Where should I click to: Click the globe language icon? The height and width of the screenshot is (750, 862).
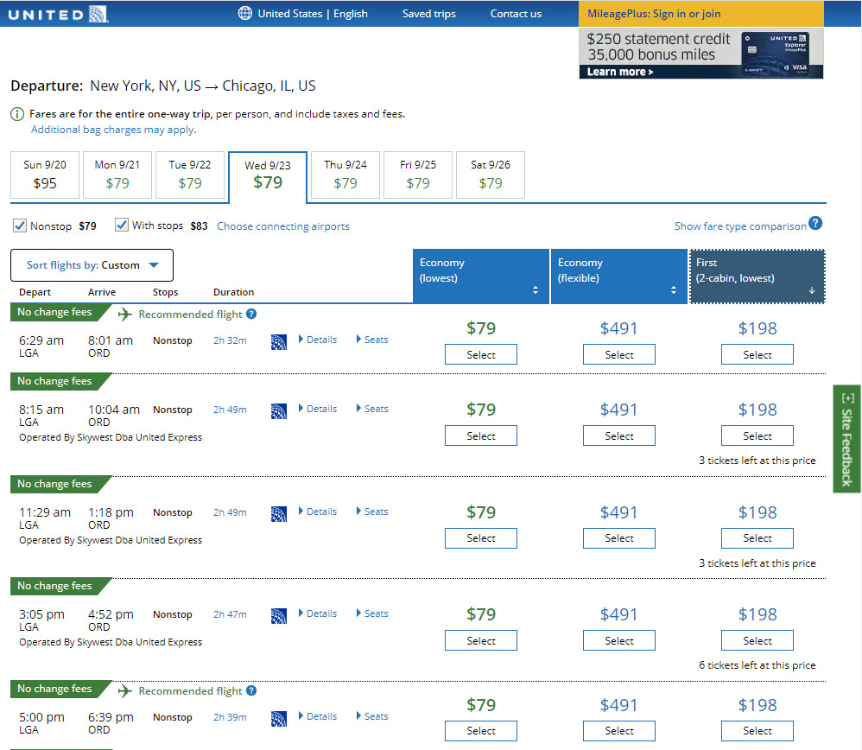(245, 13)
